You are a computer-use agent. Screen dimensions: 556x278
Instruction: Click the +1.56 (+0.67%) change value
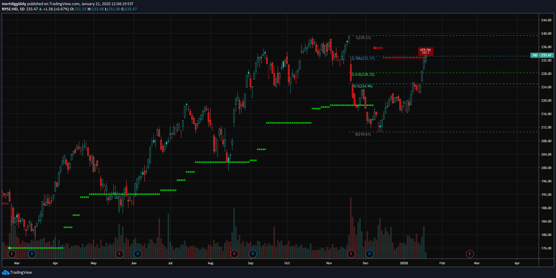point(56,9)
